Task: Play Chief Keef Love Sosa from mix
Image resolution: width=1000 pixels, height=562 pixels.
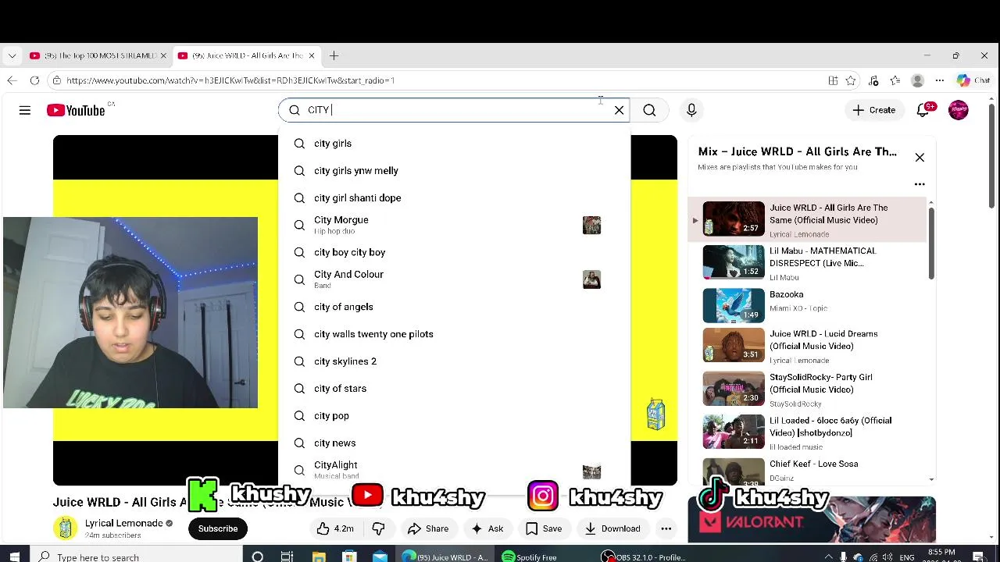Action: pos(809,470)
